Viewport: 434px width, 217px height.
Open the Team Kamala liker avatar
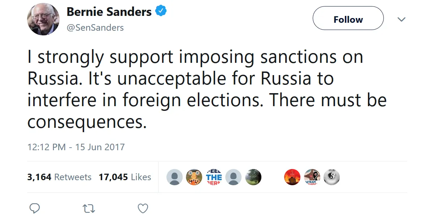312,177
